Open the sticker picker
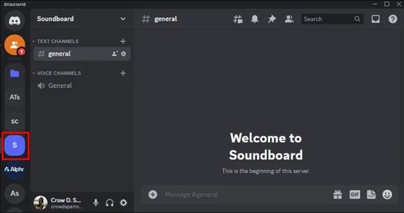 point(371,194)
